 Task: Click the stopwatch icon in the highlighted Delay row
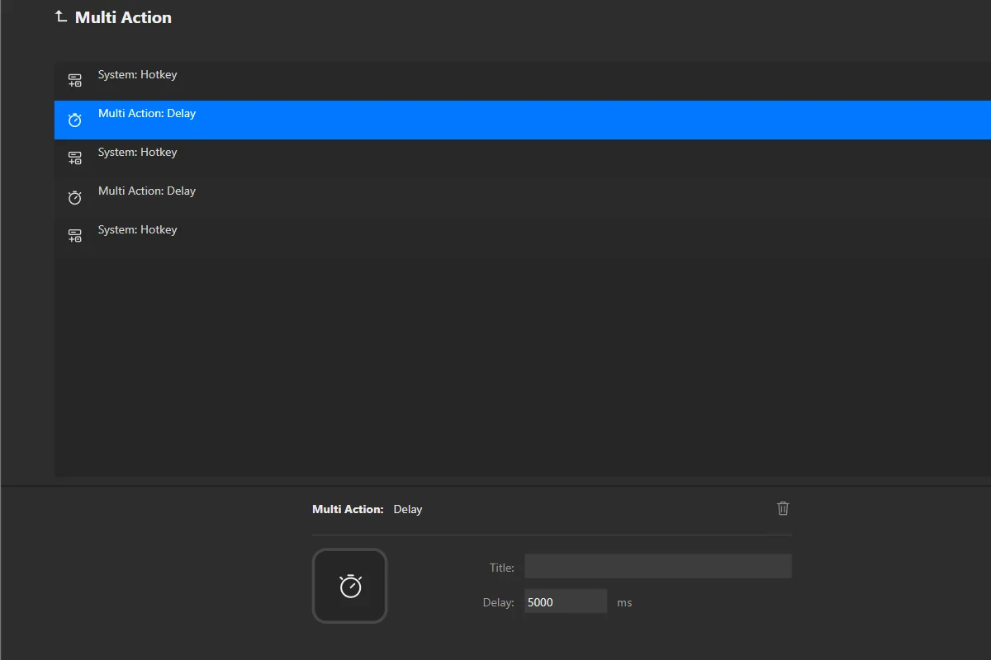click(x=74, y=120)
